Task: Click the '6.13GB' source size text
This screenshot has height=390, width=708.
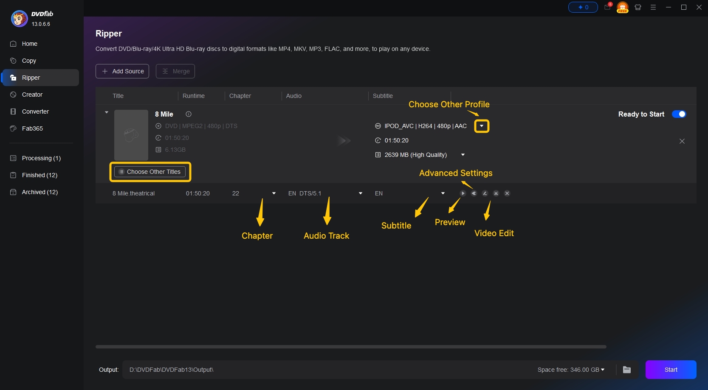Action: tap(175, 150)
